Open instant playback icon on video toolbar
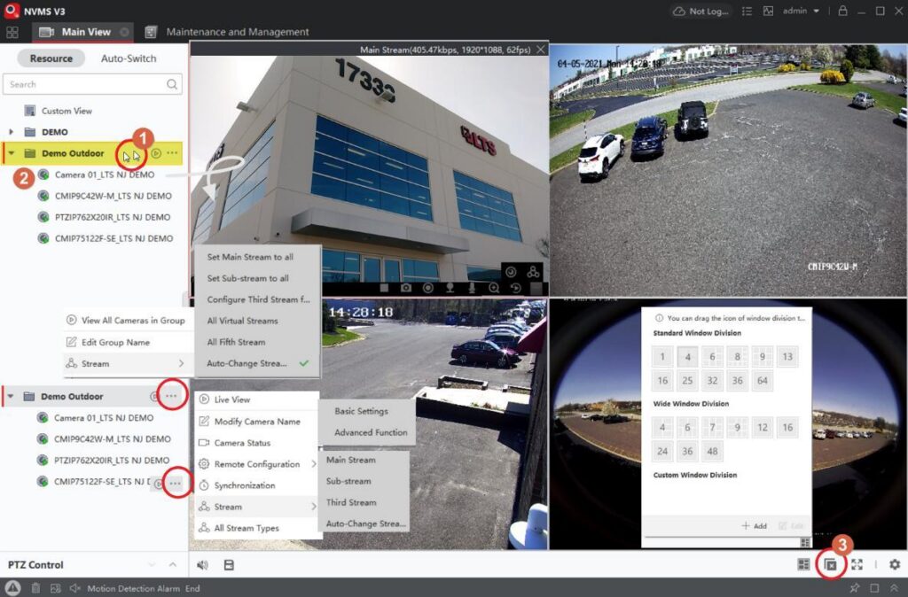This screenshot has height=597, width=908. (x=515, y=288)
